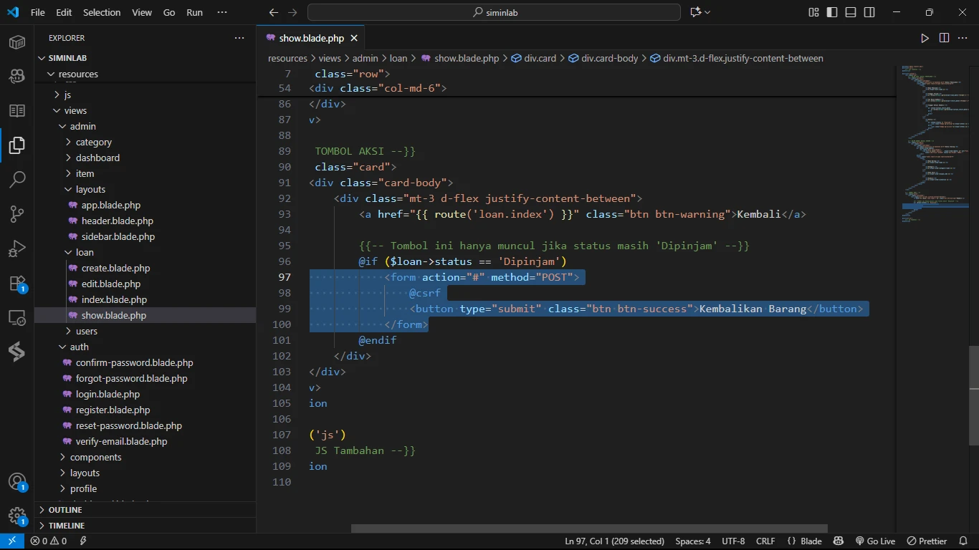Open the Accounts icon in activity bar
The image size is (979, 550).
(x=17, y=482)
